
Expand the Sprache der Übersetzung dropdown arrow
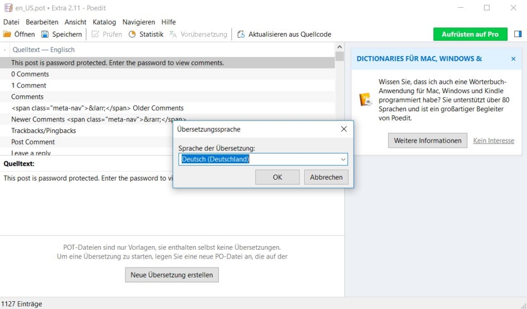pos(343,159)
